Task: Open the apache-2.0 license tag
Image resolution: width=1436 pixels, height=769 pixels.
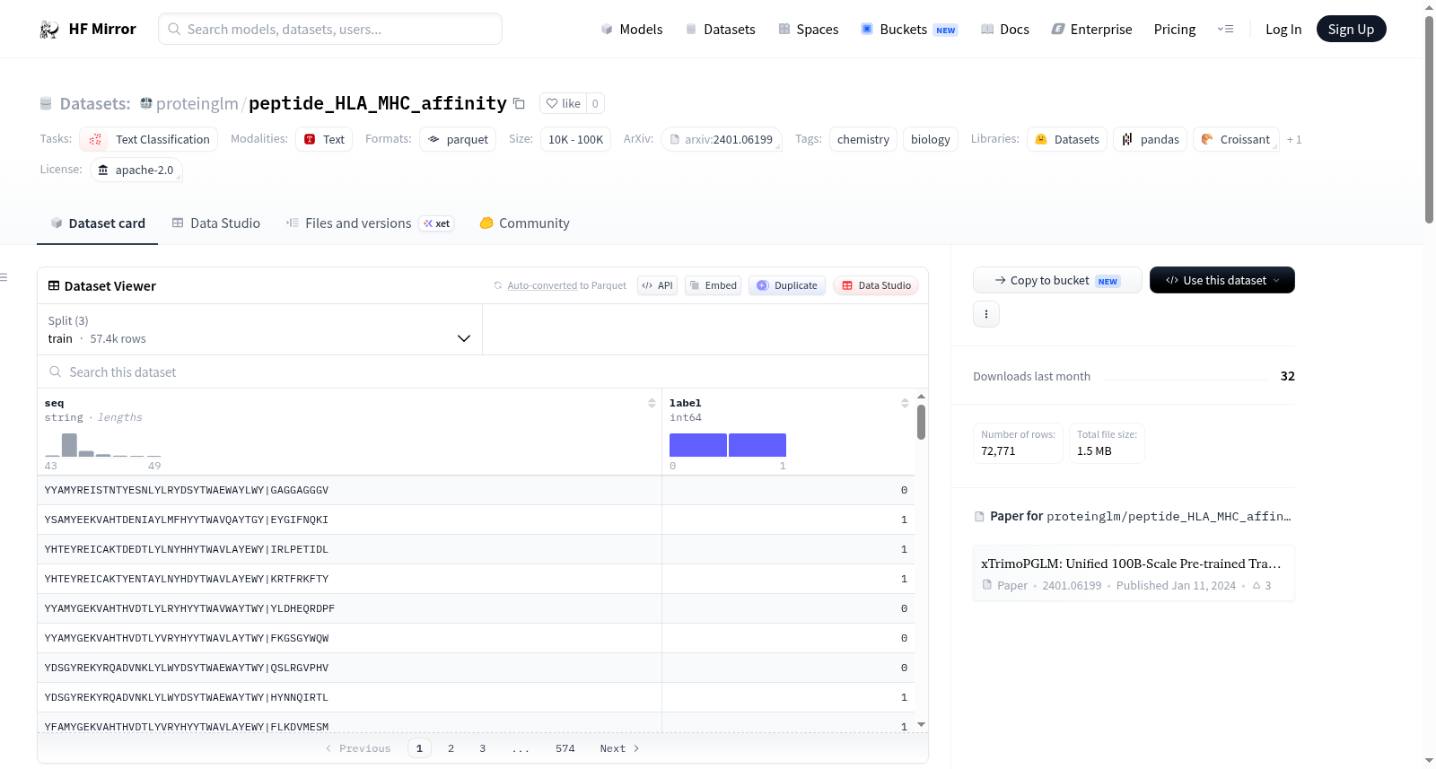Action: 136,170
